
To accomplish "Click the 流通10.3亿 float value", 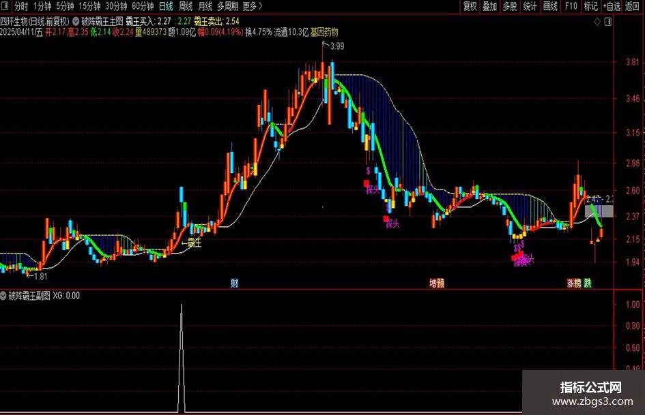I will tap(291, 32).
